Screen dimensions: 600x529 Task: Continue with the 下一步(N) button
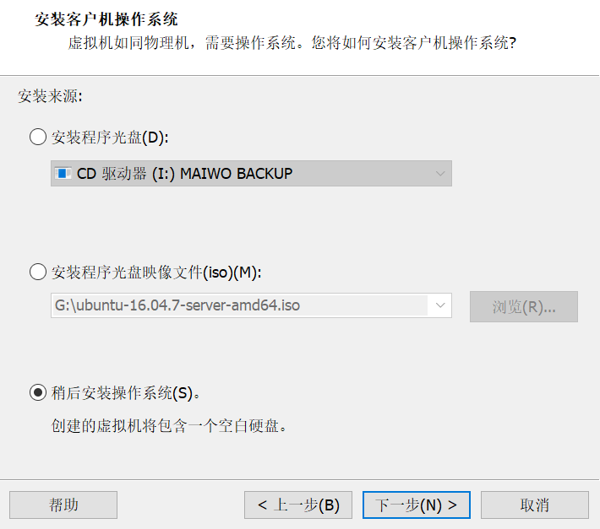click(x=417, y=505)
